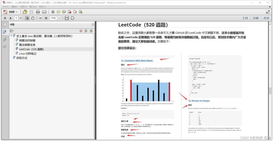Open the 工具 (Tools) pane
This screenshot has height=141, width=273.
pos(245,18)
